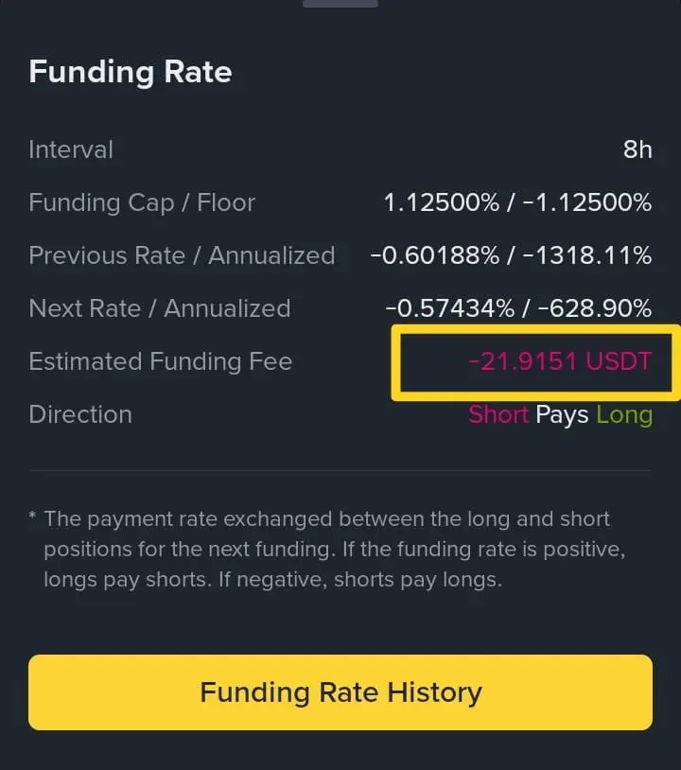The image size is (681, 770).
Task: Tap the white Pays word
Action: coord(562,414)
